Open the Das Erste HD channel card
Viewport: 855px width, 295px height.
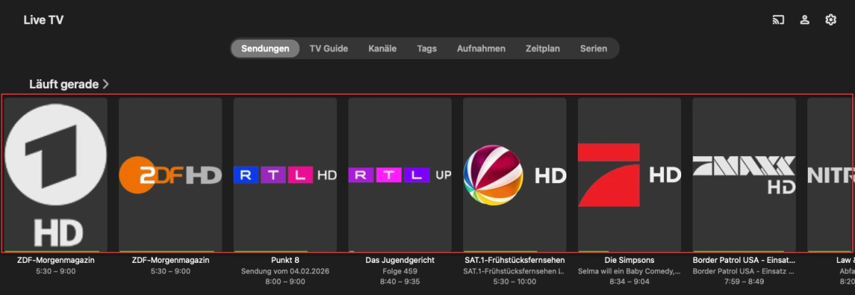pyautogui.click(x=56, y=175)
